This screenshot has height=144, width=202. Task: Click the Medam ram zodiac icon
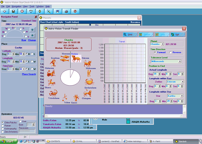pyautogui.click(x=76, y=59)
